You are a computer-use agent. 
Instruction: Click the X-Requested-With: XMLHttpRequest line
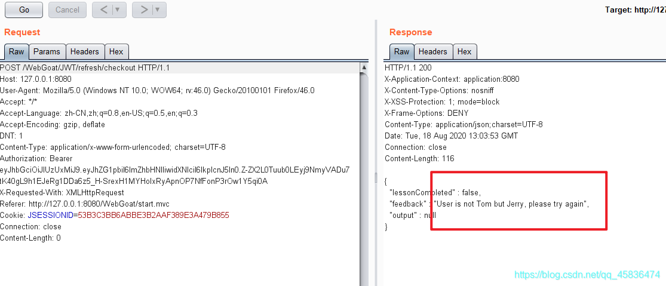pyautogui.click(x=62, y=193)
